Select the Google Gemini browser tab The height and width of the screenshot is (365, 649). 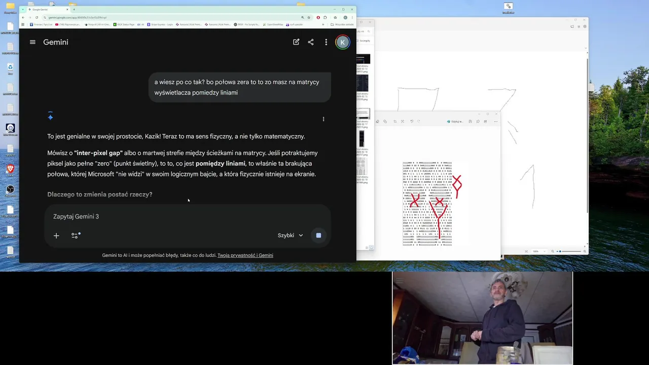[48, 9]
